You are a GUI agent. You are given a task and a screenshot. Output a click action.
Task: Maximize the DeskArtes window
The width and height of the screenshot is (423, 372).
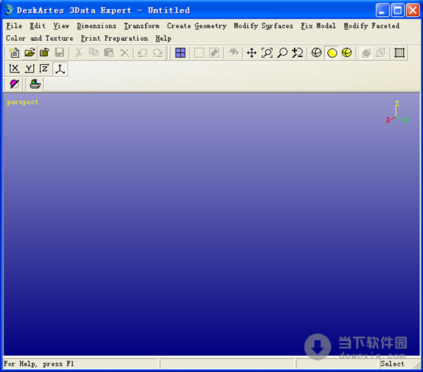click(x=398, y=11)
